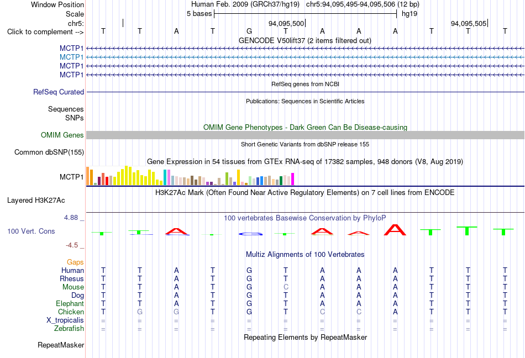Click the cyan bar in the GTEx expression chart
525x358 pixels.
pyautogui.click(x=165, y=177)
